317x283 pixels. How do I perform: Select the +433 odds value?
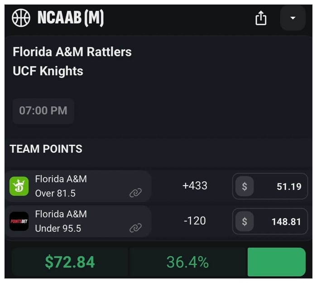pyautogui.click(x=195, y=186)
